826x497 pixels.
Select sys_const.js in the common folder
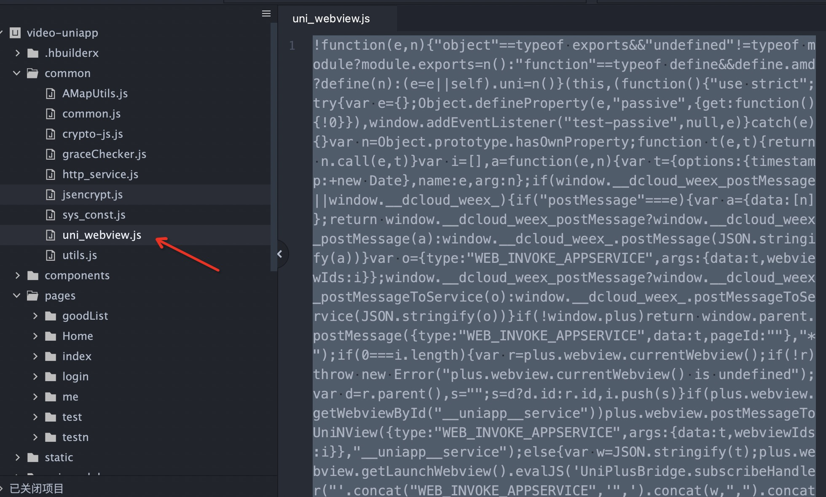(94, 215)
